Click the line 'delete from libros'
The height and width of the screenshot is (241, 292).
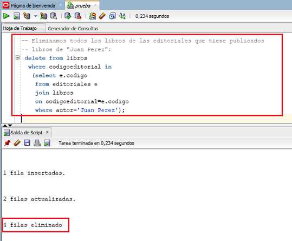point(56,58)
